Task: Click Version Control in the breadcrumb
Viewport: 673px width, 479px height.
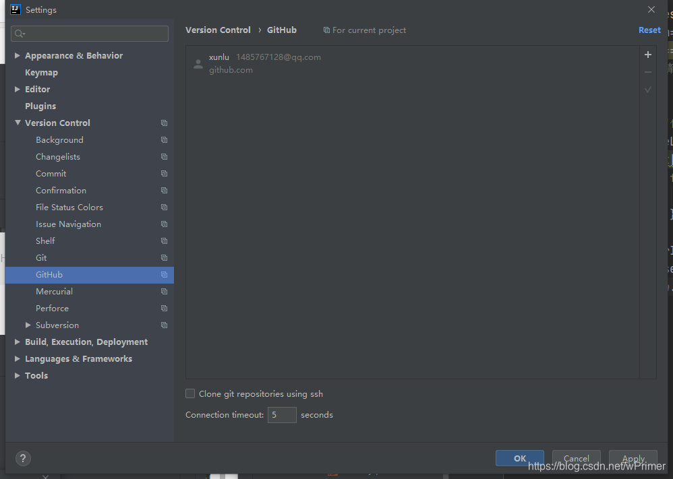Action: pyautogui.click(x=218, y=30)
